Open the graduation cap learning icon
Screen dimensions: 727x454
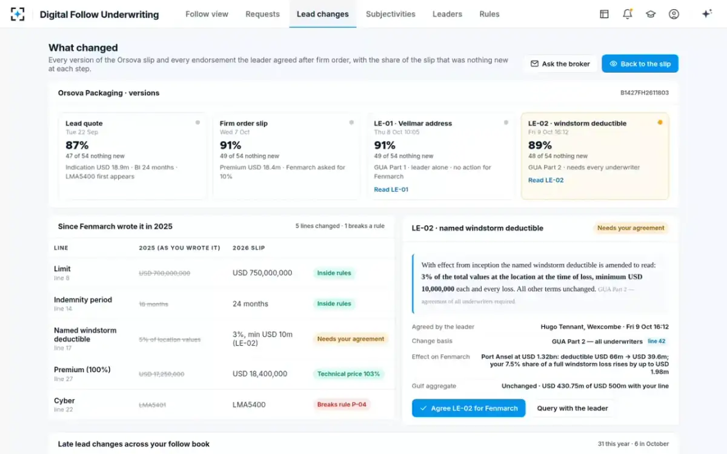click(x=651, y=14)
